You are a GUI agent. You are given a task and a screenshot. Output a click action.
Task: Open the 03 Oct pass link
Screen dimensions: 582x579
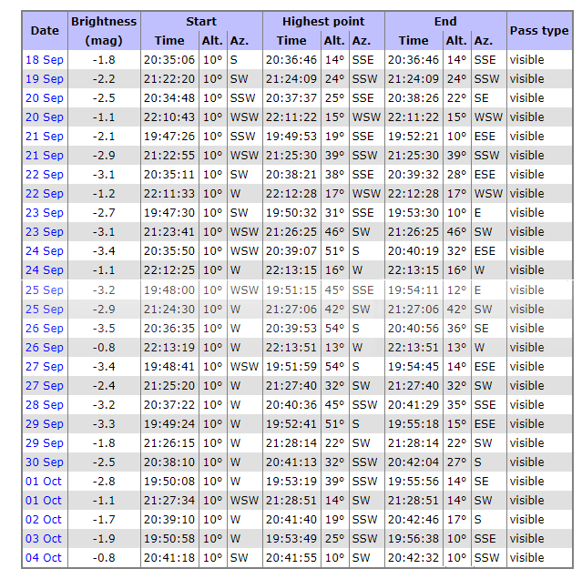pos(44,539)
